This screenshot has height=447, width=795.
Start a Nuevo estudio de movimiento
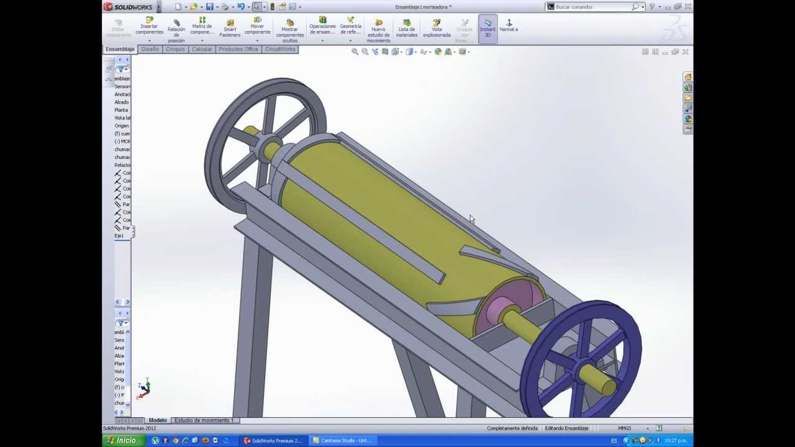click(378, 31)
